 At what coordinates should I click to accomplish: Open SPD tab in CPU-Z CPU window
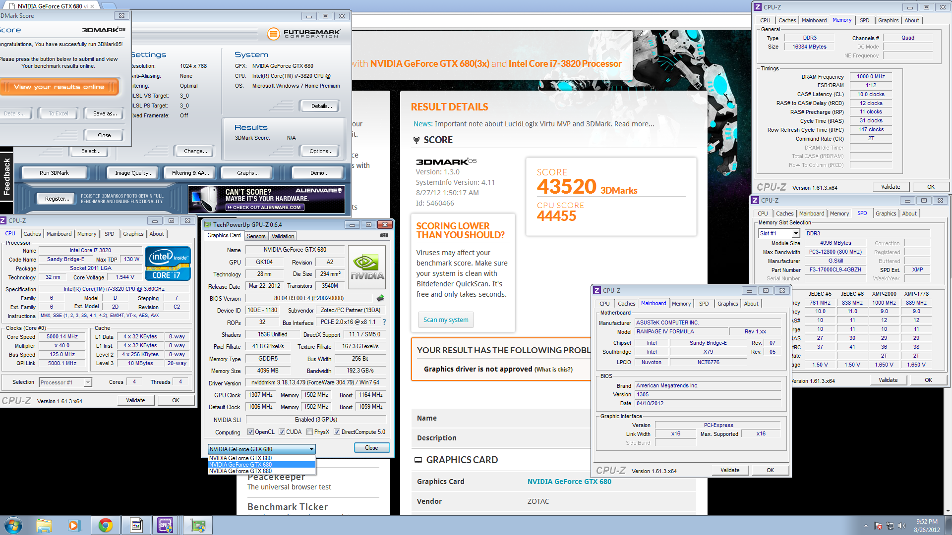(110, 234)
